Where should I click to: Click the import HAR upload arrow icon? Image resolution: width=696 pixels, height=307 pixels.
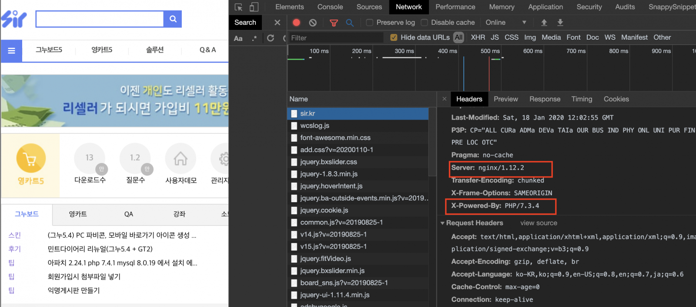(544, 23)
